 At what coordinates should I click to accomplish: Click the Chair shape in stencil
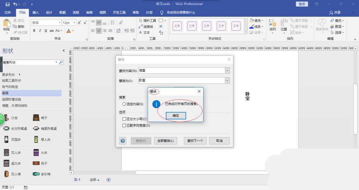point(40,118)
